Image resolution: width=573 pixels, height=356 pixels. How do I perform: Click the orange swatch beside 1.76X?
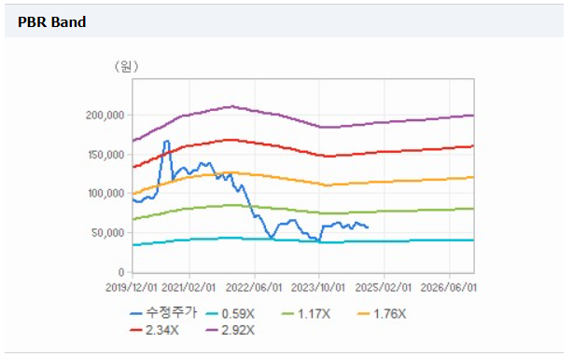tap(364, 314)
